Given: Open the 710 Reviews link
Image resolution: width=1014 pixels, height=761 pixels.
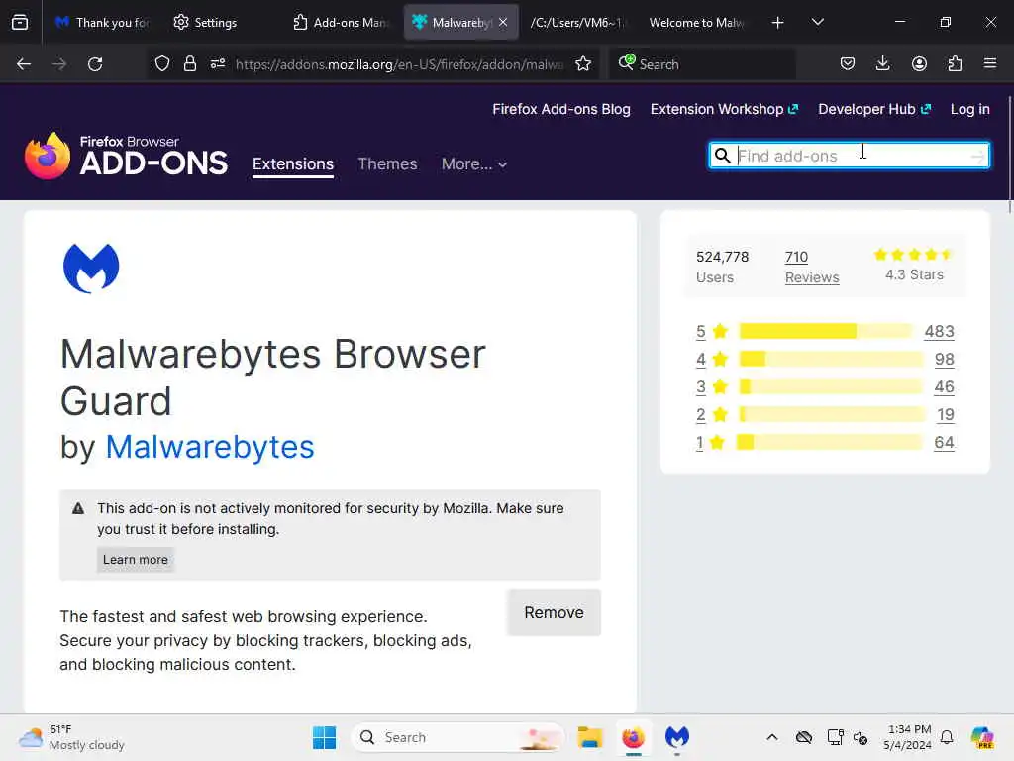Looking at the screenshot, I should click(812, 268).
